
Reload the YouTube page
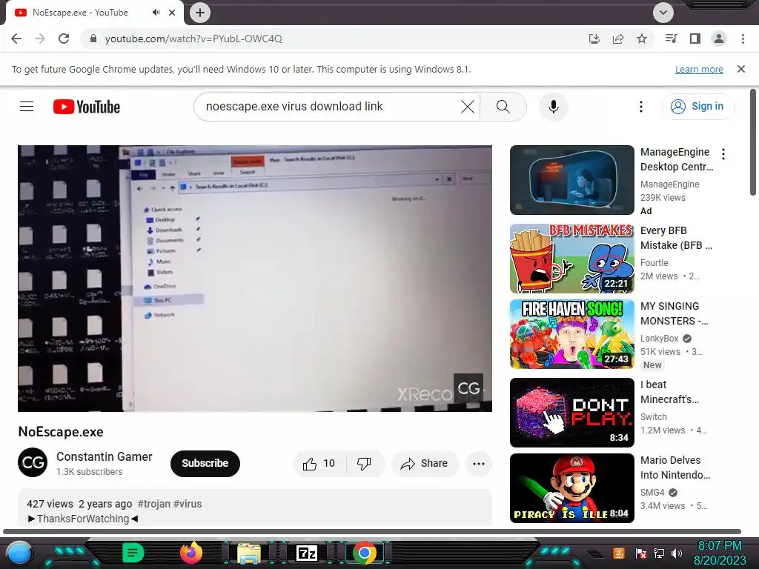[64, 39]
